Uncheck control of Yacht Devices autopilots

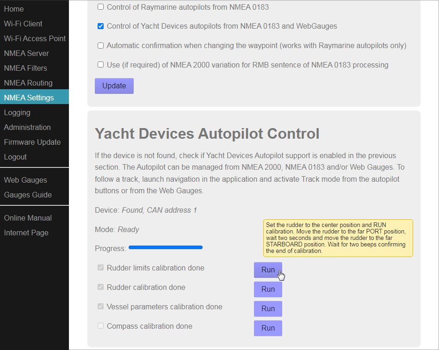pyautogui.click(x=100, y=26)
